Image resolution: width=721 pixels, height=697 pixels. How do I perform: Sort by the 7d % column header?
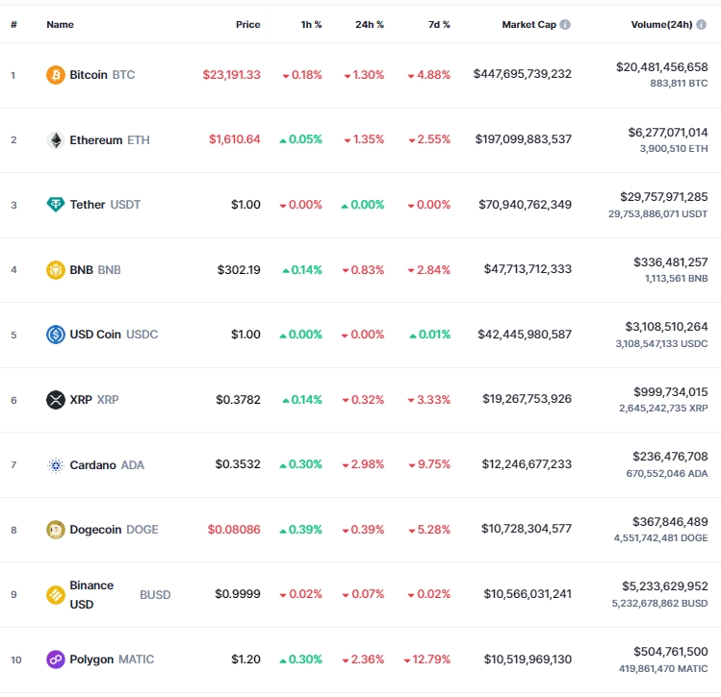coord(439,25)
